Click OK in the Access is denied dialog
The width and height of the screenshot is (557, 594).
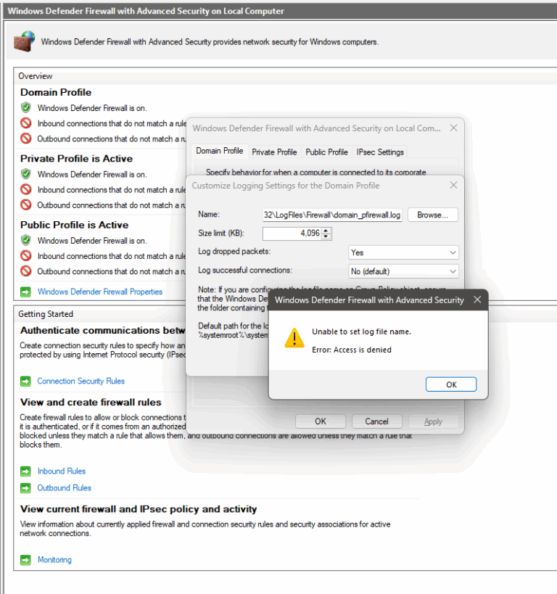point(451,384)
